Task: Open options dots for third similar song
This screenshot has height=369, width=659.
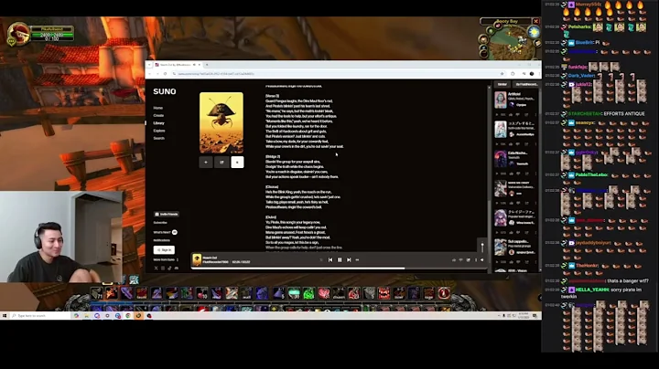Action: tap(535, 174)
